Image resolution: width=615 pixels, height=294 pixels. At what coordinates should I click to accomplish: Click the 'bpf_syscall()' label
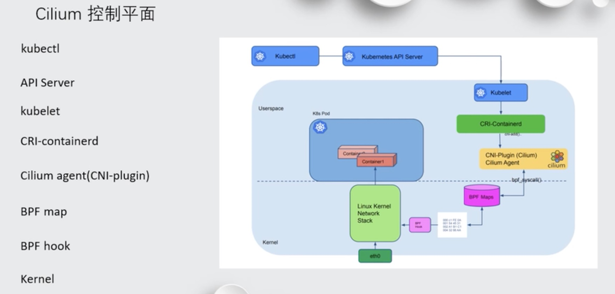[x=526, y=180]
